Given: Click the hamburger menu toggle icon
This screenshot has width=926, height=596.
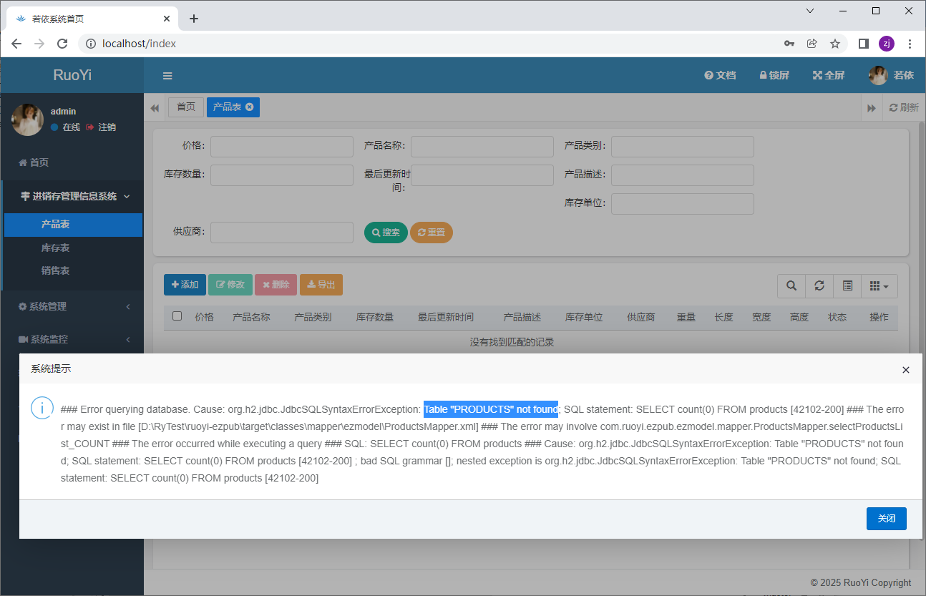Looking at the screenshot, I should 167,76.
